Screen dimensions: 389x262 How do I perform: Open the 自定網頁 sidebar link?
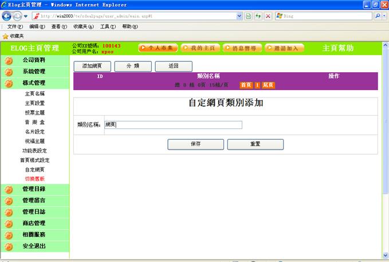point(34,170)
